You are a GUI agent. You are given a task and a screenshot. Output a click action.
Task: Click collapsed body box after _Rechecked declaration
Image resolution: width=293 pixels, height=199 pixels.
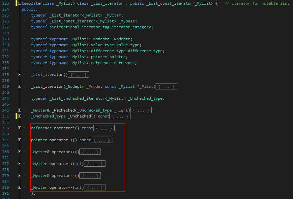point(141,110)
